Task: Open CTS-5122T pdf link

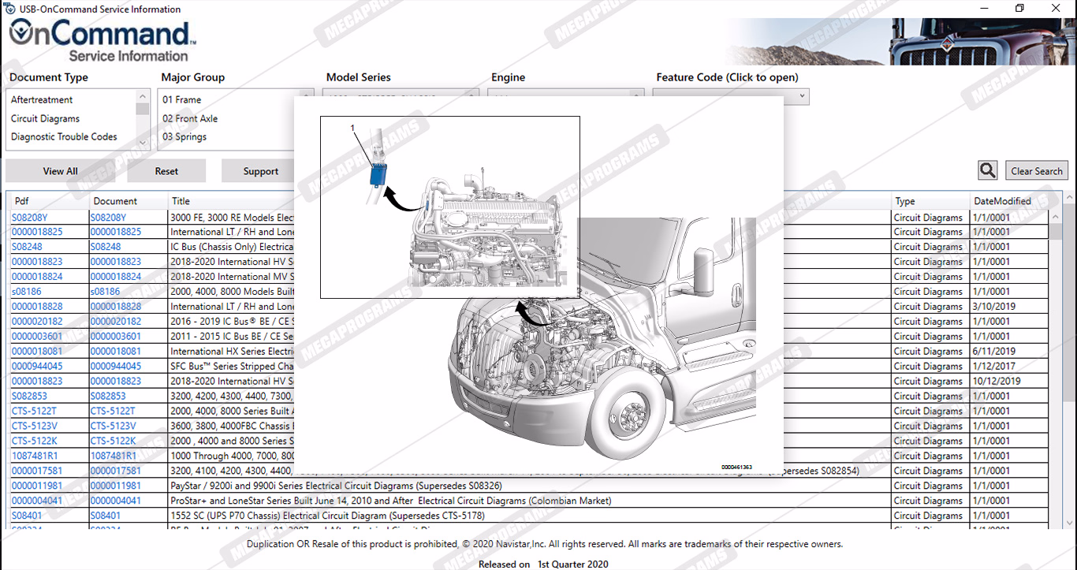Action: (x=34, y=411)
